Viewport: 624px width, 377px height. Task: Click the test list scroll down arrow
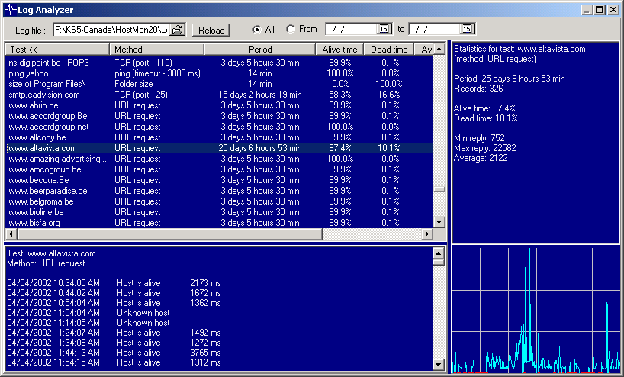click(x=439, y=222)
